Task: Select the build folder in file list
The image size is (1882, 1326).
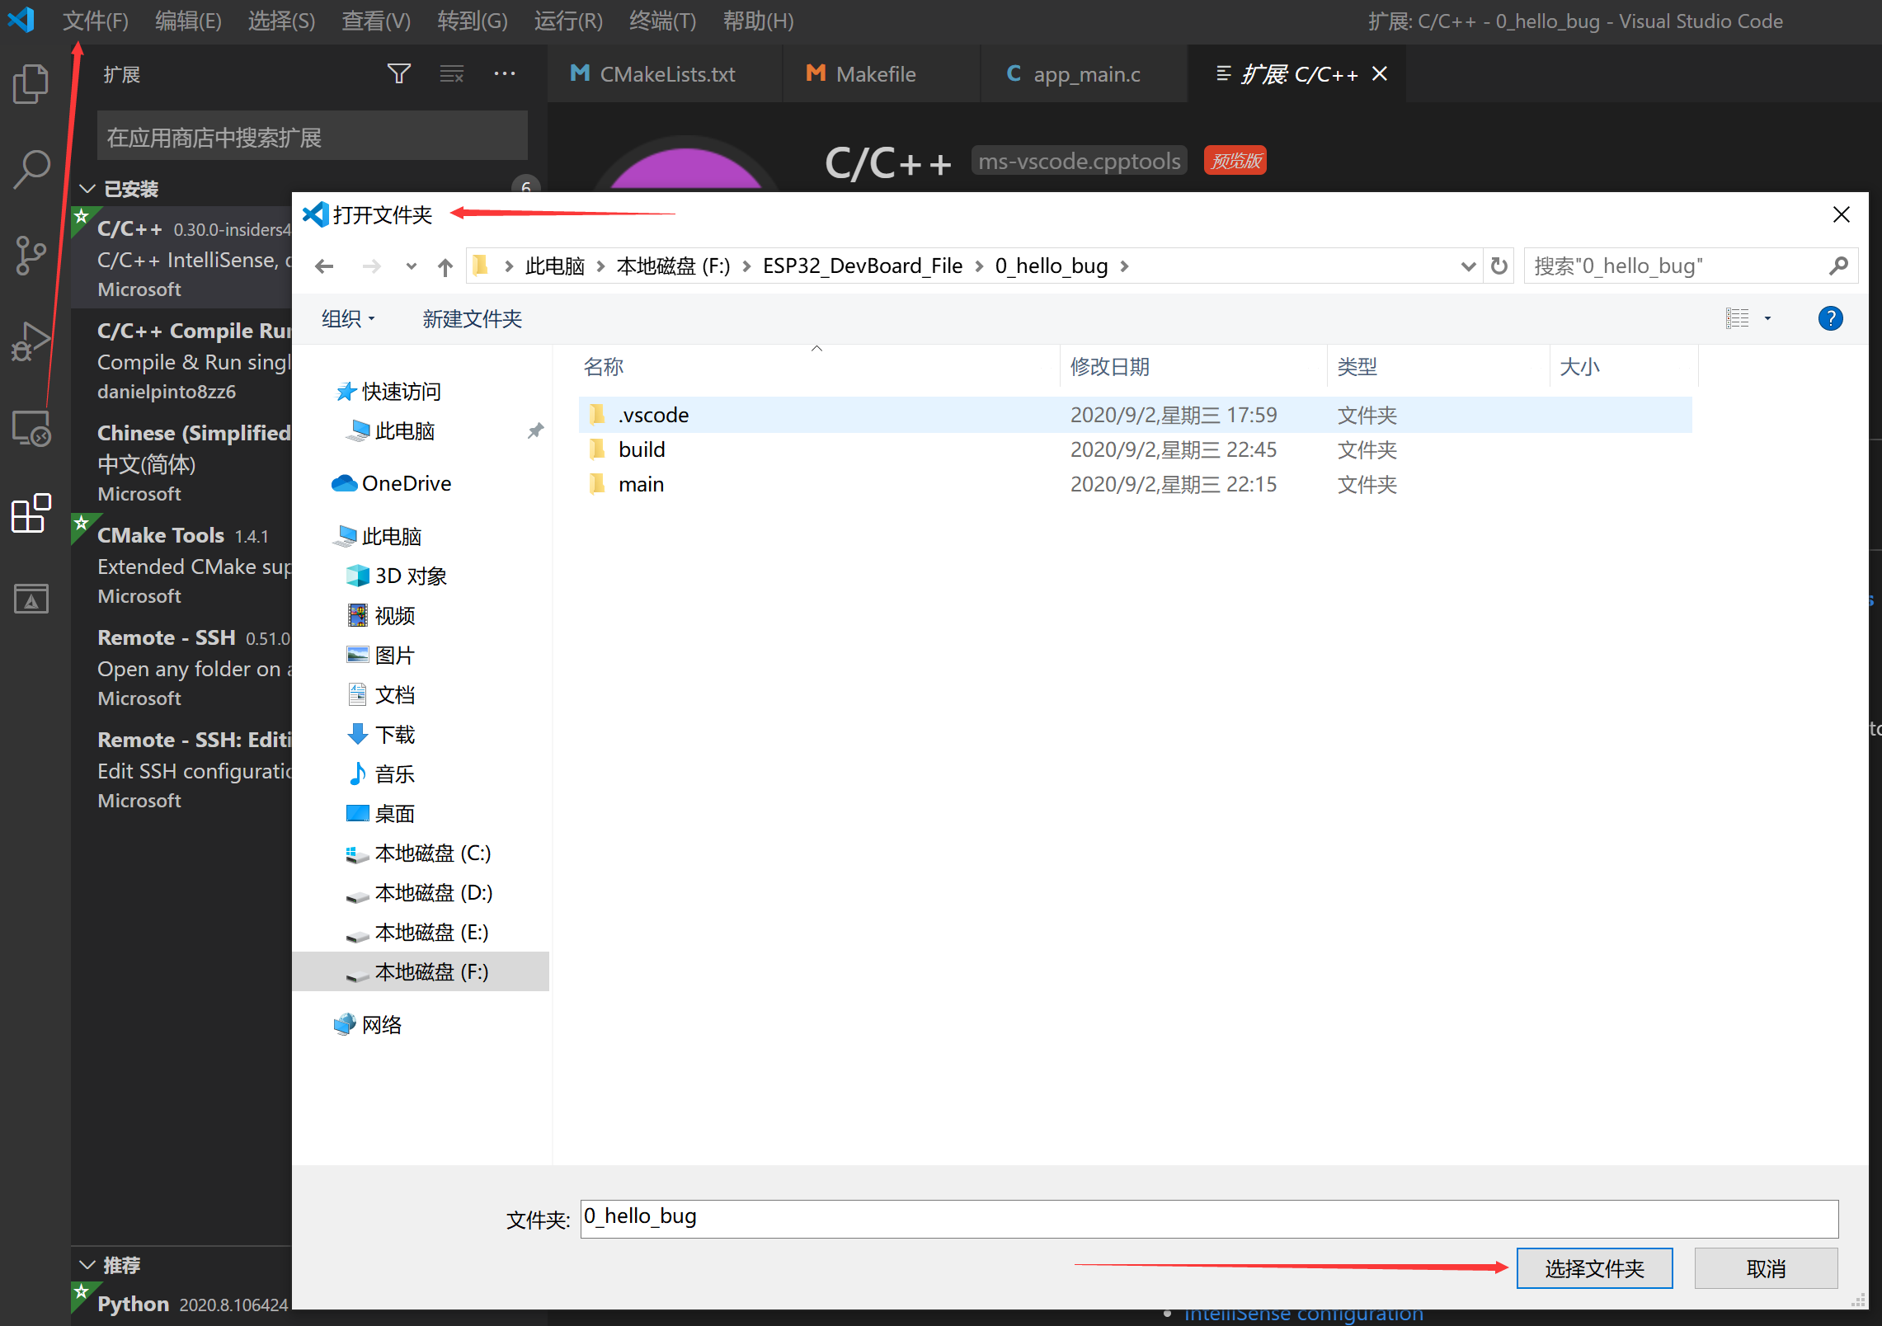Action: 642,449
